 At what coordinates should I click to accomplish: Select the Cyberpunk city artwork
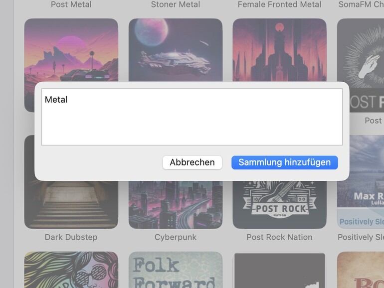[176, 205]
